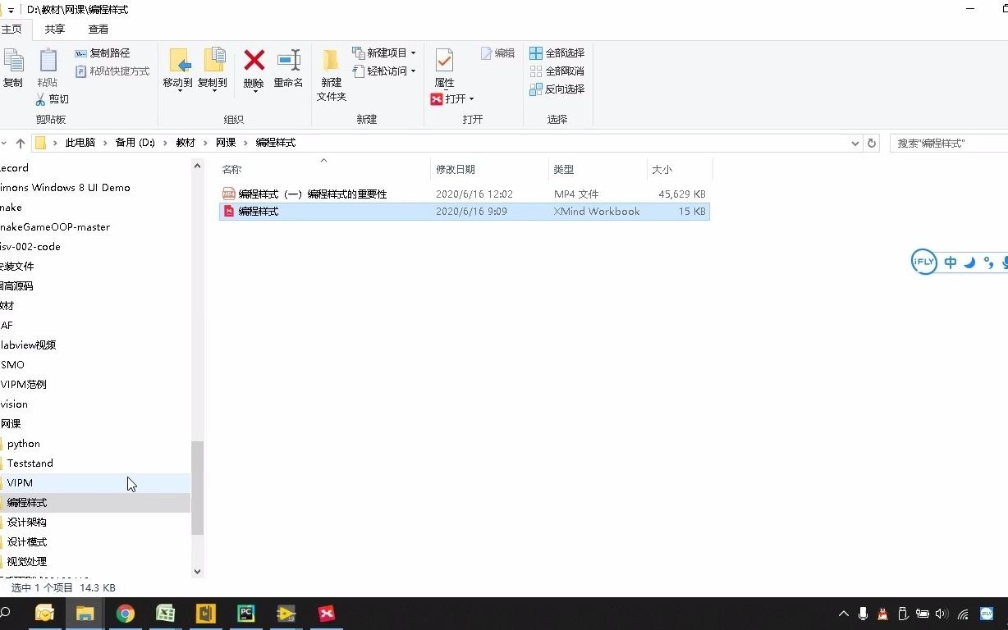
Task: Navigate to 网课 via the breadcrumb
Action: [225, 142]
